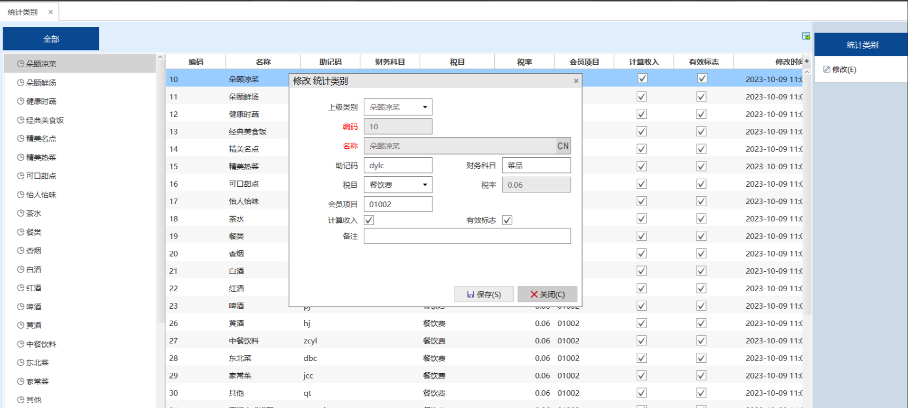Click the CN input-mode icon in name field
The width and height of the screenshot is (908, 408).
[563, 146]
